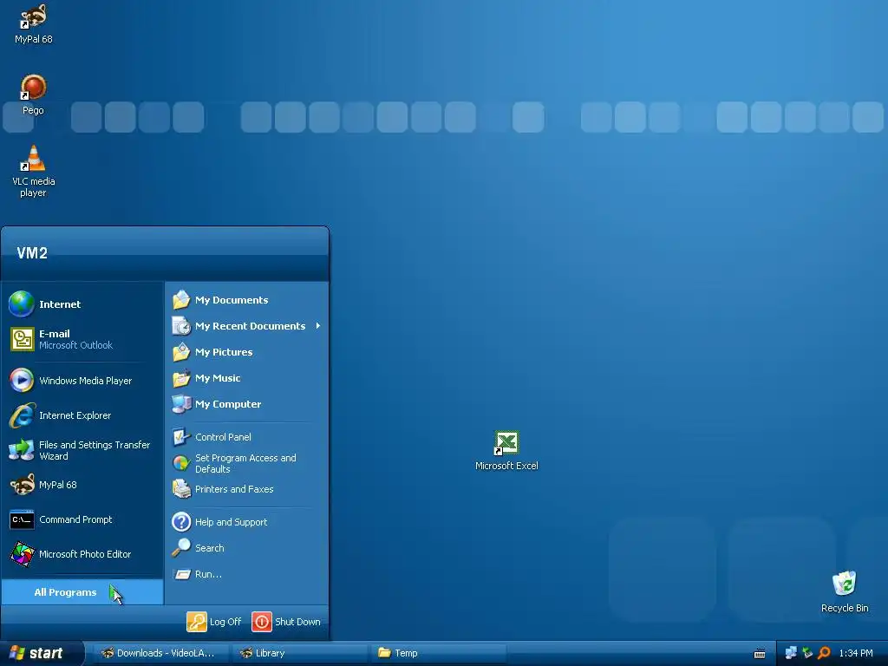This screenshot has width=888, height=666.
Task: Click the Internet globe icon in Start menu
Action: click(x=22, y=304)
